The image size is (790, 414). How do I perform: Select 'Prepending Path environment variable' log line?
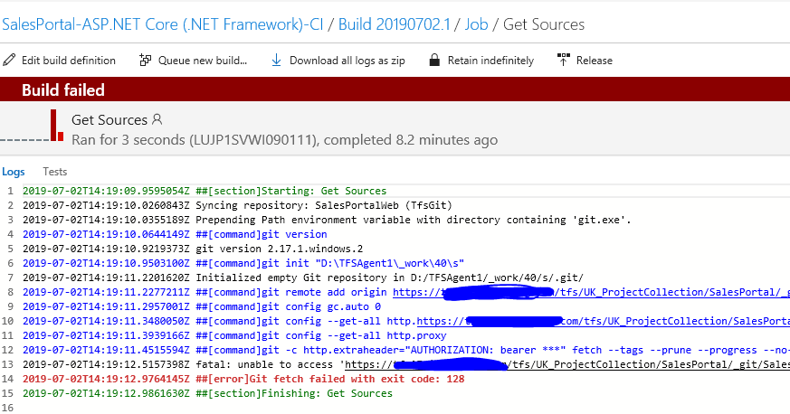327,220
